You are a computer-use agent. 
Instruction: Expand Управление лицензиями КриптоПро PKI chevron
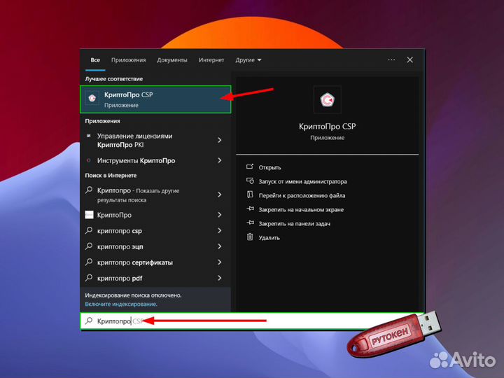(220, 140)
